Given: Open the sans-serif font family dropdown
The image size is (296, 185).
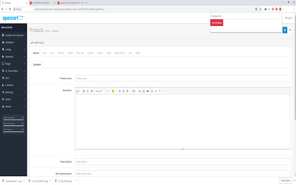Looking at the screenshot, I should [x=99, y=91].
